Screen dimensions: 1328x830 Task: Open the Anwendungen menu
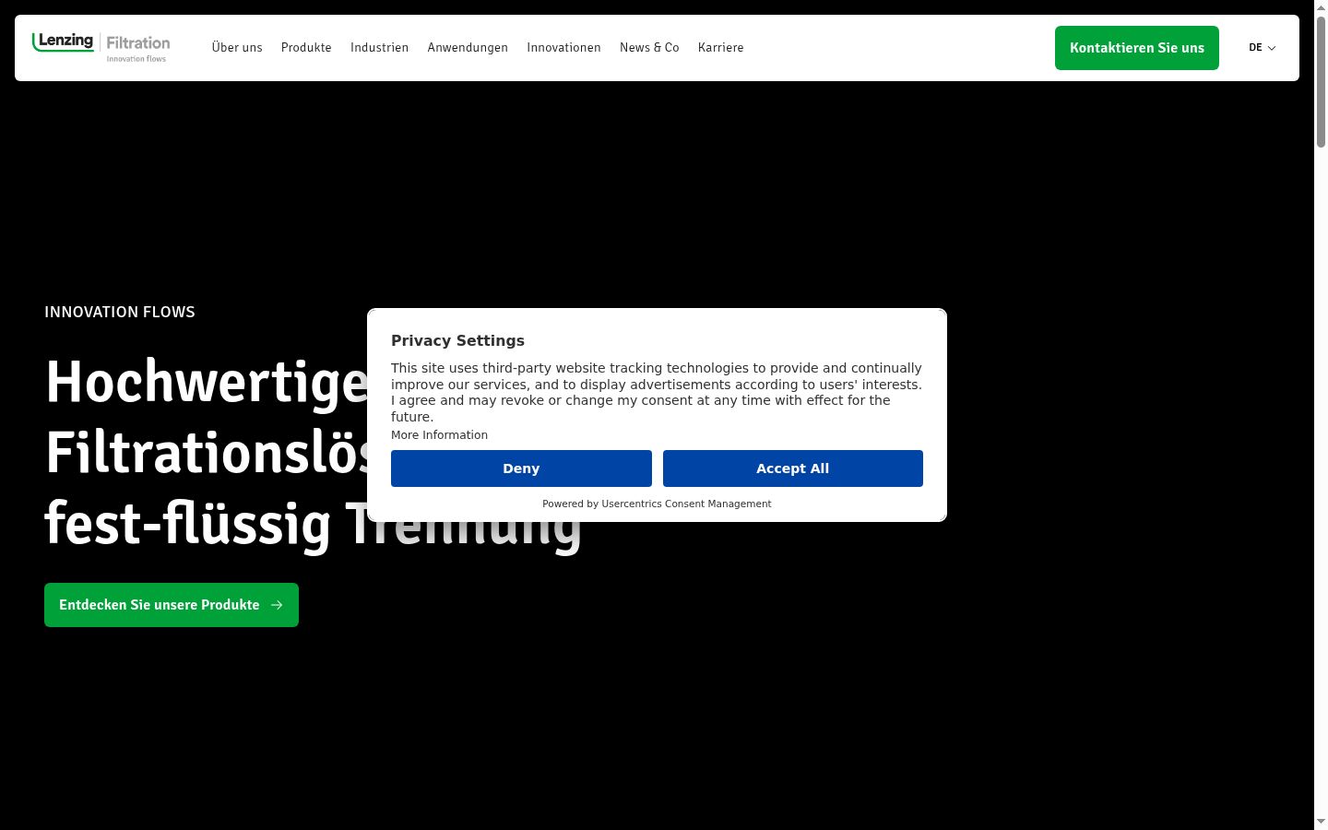(x=468, y=48)
